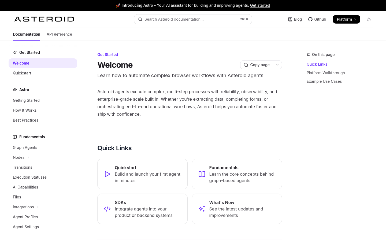Open Execution Statuses in the sidebar

click(x=30, y=177)
